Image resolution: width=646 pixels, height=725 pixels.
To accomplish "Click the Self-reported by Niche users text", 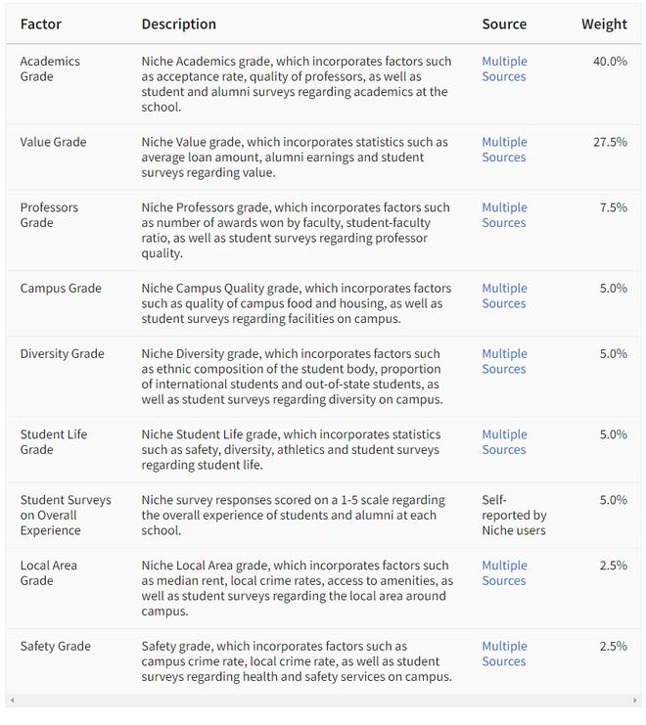I will [514, 515].
